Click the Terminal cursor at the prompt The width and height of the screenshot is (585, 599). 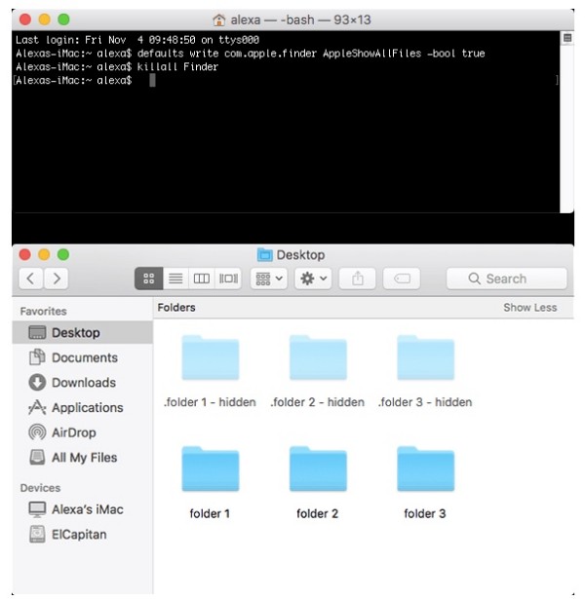click(x=152, y=80)
